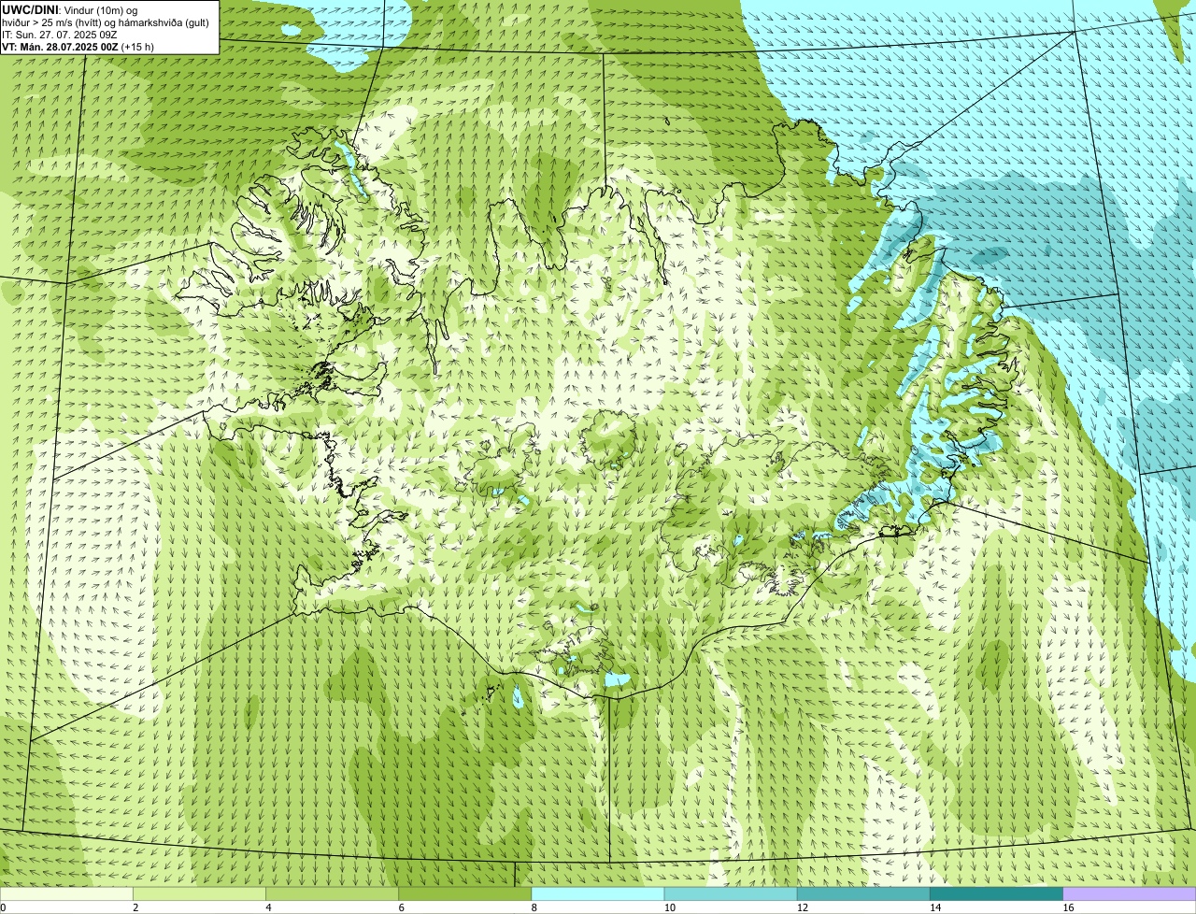Select the 6–8 m/s darkest green swatch
The width and height of the screenshot is (1196, 914).
(x=465, y=893)
